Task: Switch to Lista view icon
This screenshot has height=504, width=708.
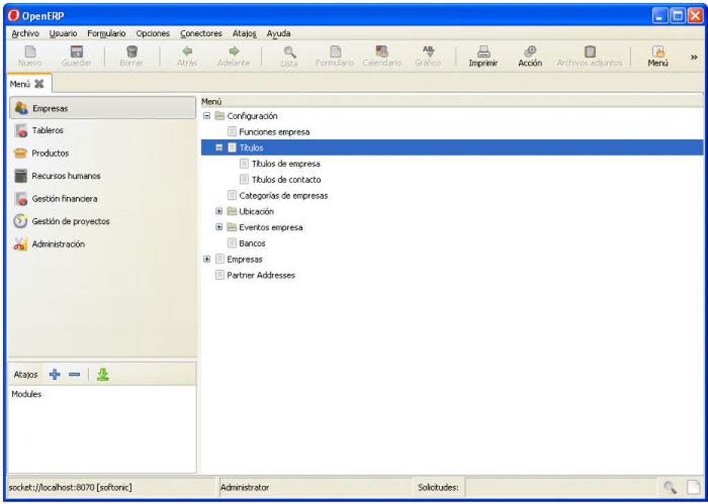Action: 289,52
